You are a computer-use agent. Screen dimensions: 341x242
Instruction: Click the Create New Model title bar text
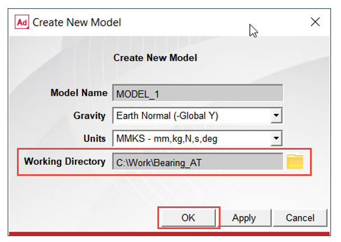click(x=77, y=22)
